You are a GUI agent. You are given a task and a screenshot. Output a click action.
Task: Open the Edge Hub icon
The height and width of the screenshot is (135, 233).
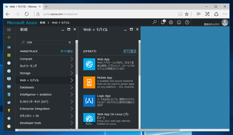coord(199,14)
